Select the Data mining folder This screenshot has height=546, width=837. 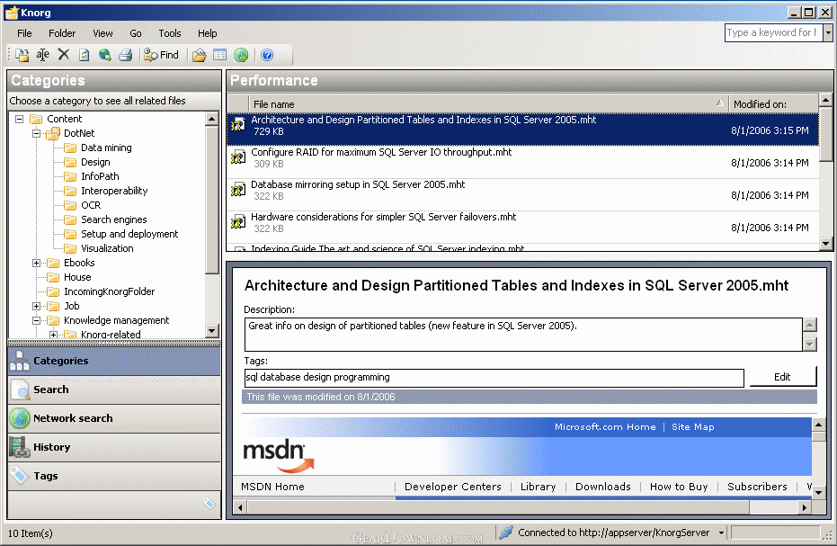[x=106, y=148]
